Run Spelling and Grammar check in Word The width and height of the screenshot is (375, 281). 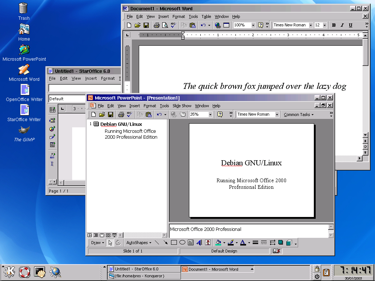pyautogui.click(x=173, y=25)
